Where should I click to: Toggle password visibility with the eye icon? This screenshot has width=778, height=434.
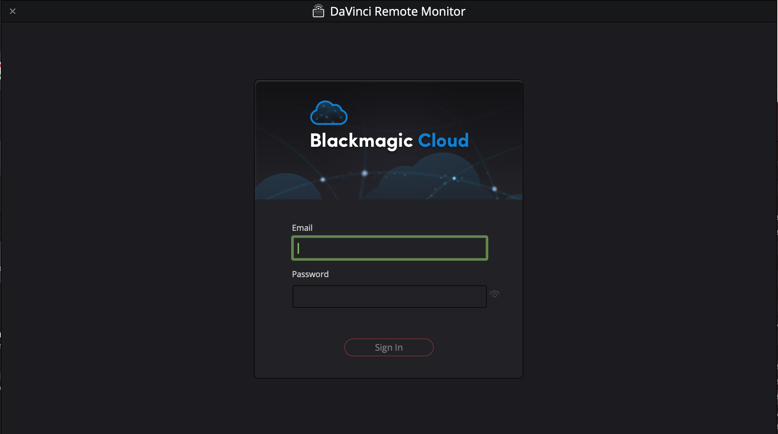(495, 294)
